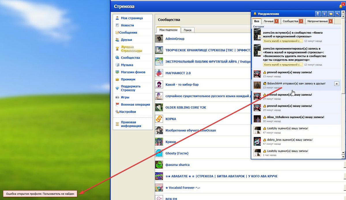This screenshot has height=200, width=346.
Task: Click the trophy icon for Лучшие Стрекозоиды
Action: 117,49
